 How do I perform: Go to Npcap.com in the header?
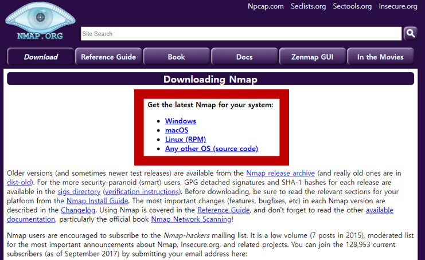(x=266, y=6)
